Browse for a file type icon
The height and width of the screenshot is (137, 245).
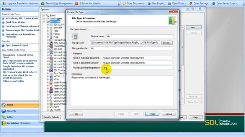pyautogui.click(x=167, y=43)
